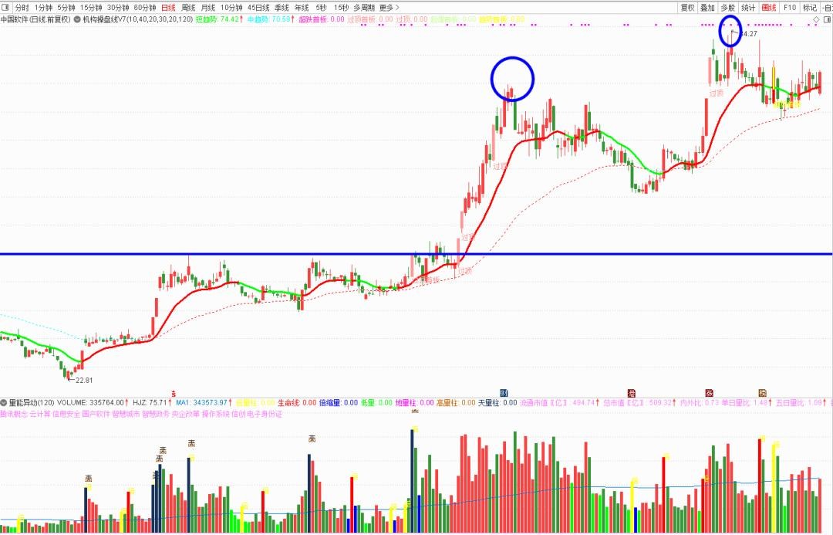The image size is (833, 535).
Task: Click the diamond icon at chart top-right
Action: 817,19
